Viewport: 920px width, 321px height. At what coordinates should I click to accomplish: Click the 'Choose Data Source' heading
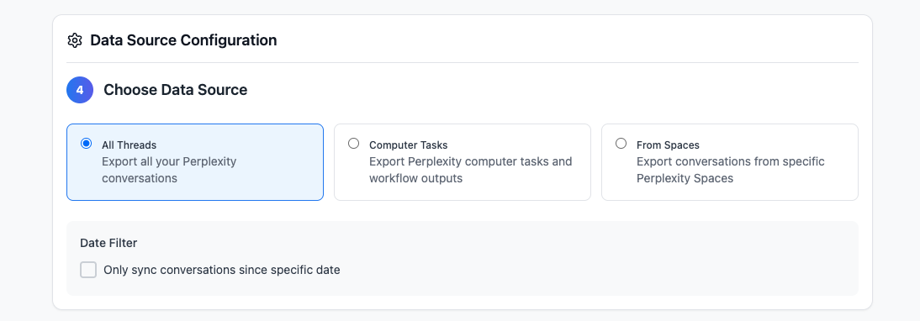(176, 90)
